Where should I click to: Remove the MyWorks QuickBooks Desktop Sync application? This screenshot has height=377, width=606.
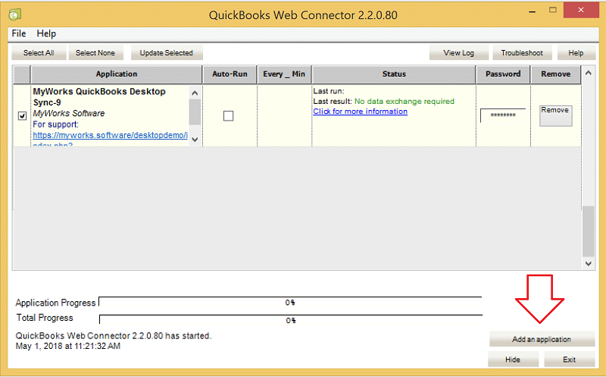tap(556, 115)
